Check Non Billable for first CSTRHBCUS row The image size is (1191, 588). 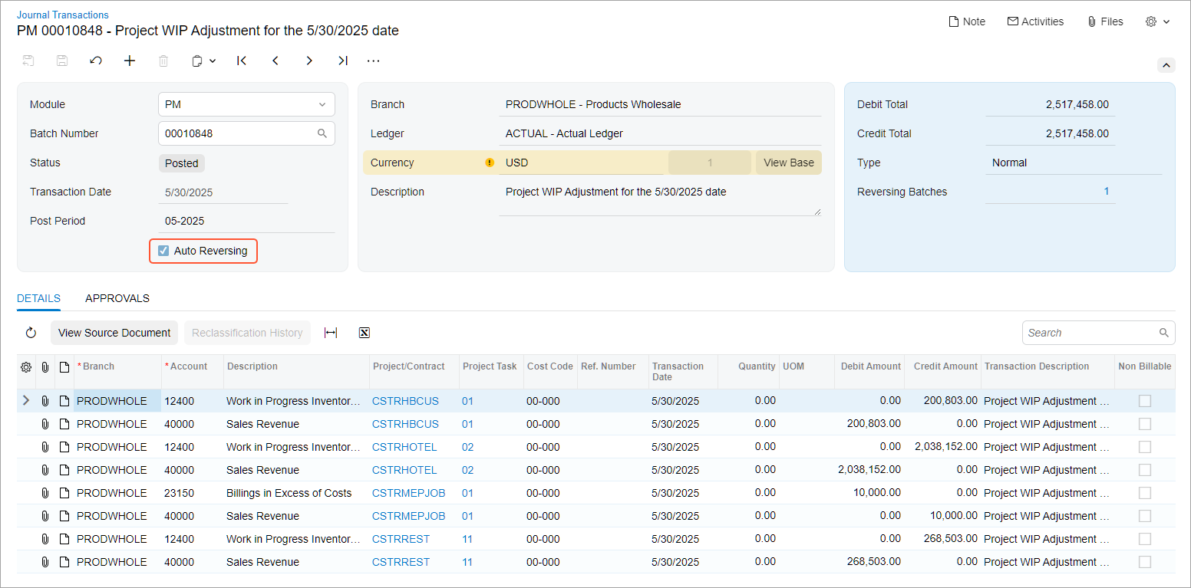coord(1144,401)
